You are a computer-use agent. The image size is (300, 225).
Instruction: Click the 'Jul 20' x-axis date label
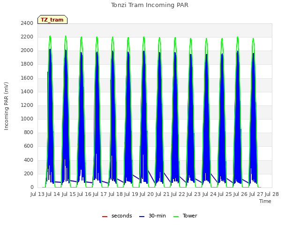point(147,195)
